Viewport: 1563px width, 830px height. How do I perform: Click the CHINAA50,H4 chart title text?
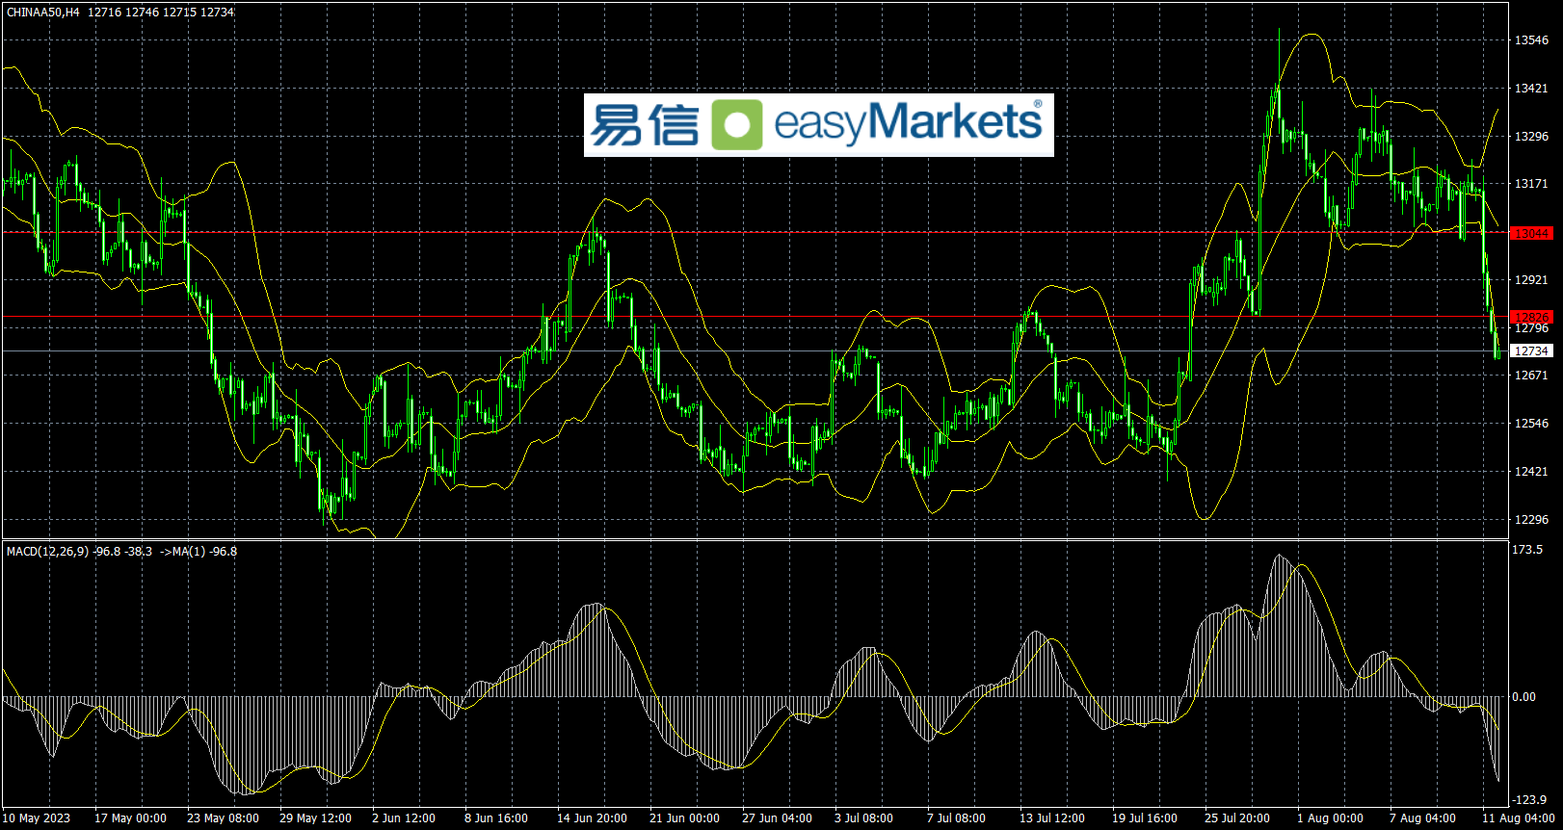click(43, 13)
